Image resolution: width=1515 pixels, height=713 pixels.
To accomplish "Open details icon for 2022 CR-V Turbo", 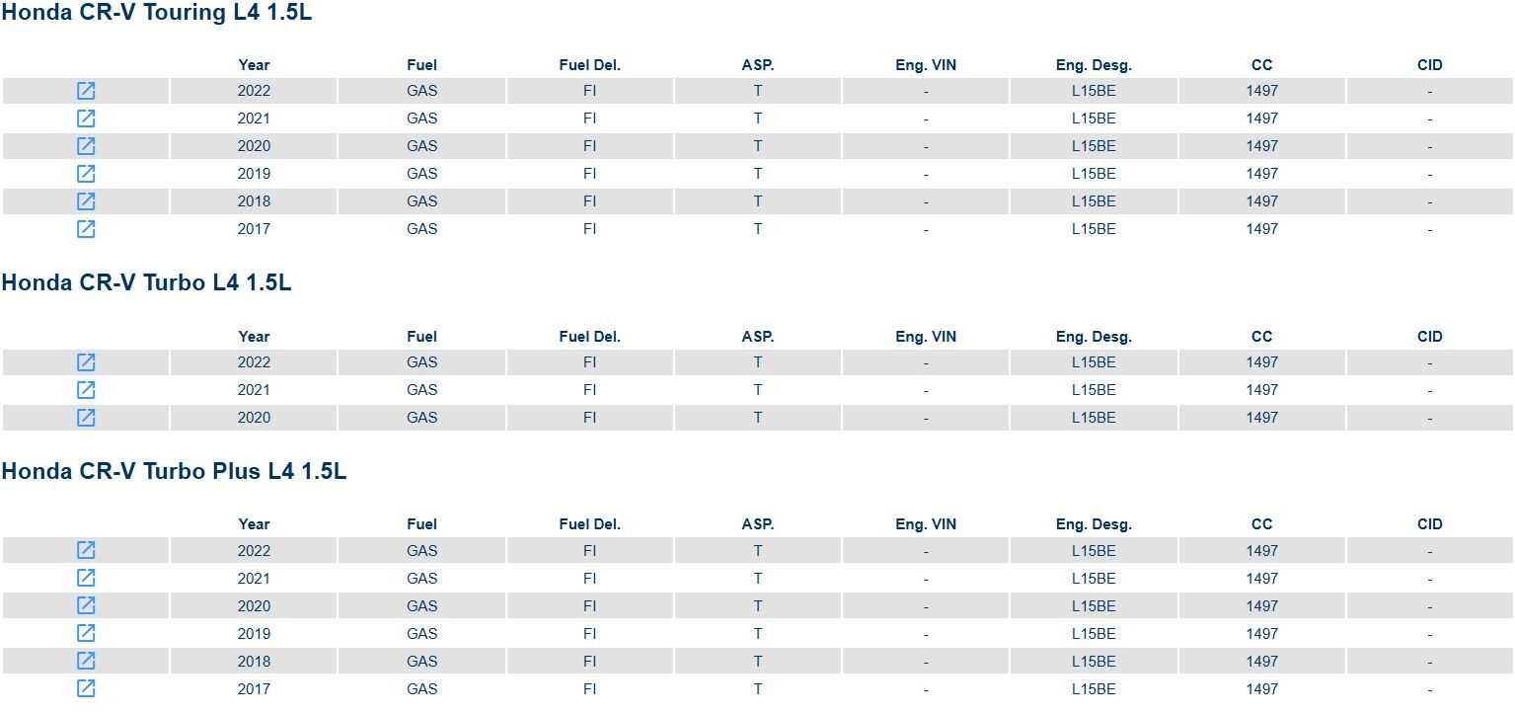I will [x=86, y=362].
